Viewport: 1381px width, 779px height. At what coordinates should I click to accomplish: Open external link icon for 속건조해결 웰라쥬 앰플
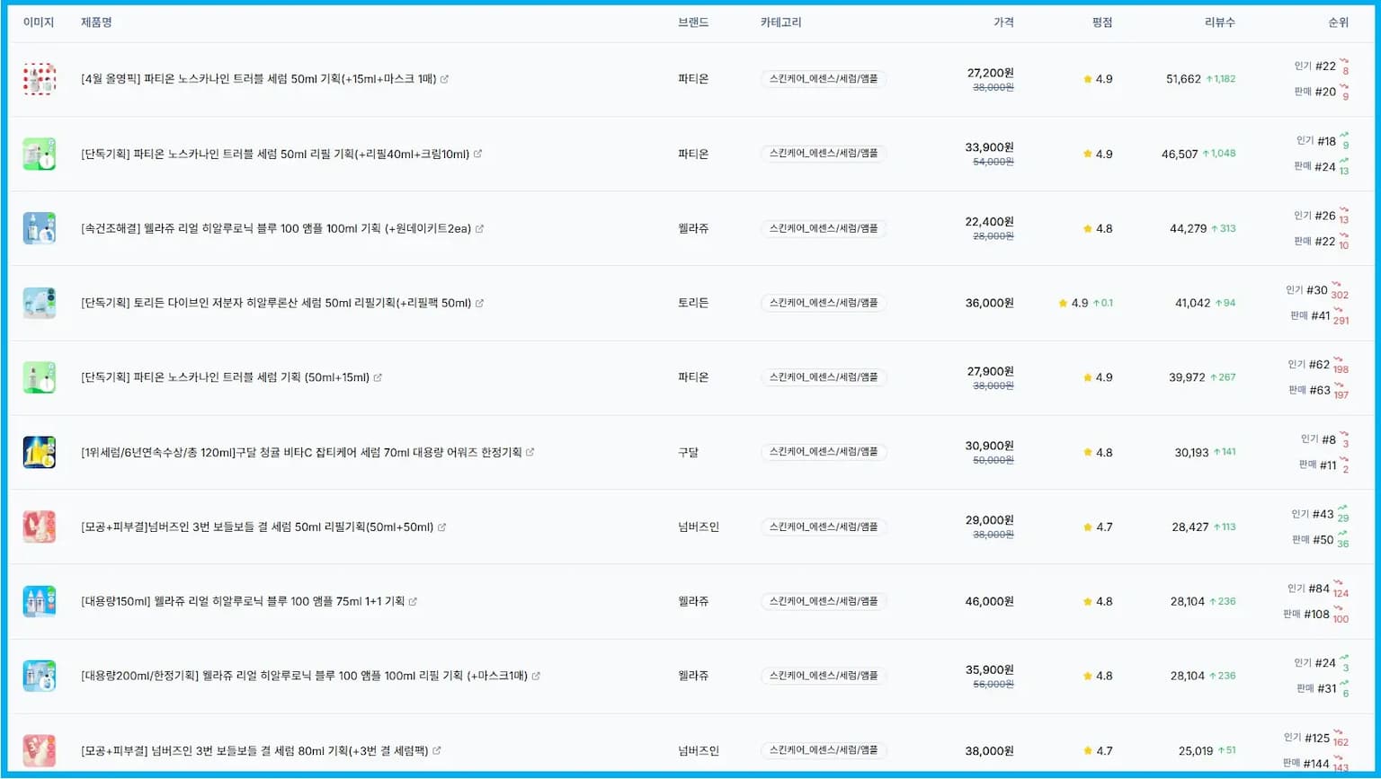tap(479, 228)
